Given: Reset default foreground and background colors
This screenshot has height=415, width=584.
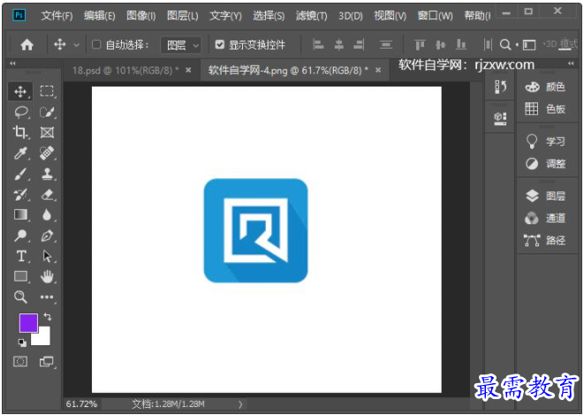Looking at the screenshot, I should point(22,343).
